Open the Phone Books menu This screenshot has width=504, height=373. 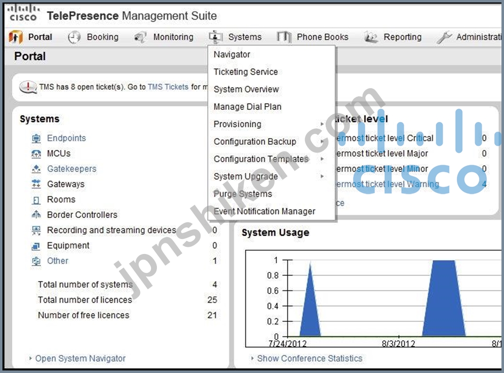(322, 37)
